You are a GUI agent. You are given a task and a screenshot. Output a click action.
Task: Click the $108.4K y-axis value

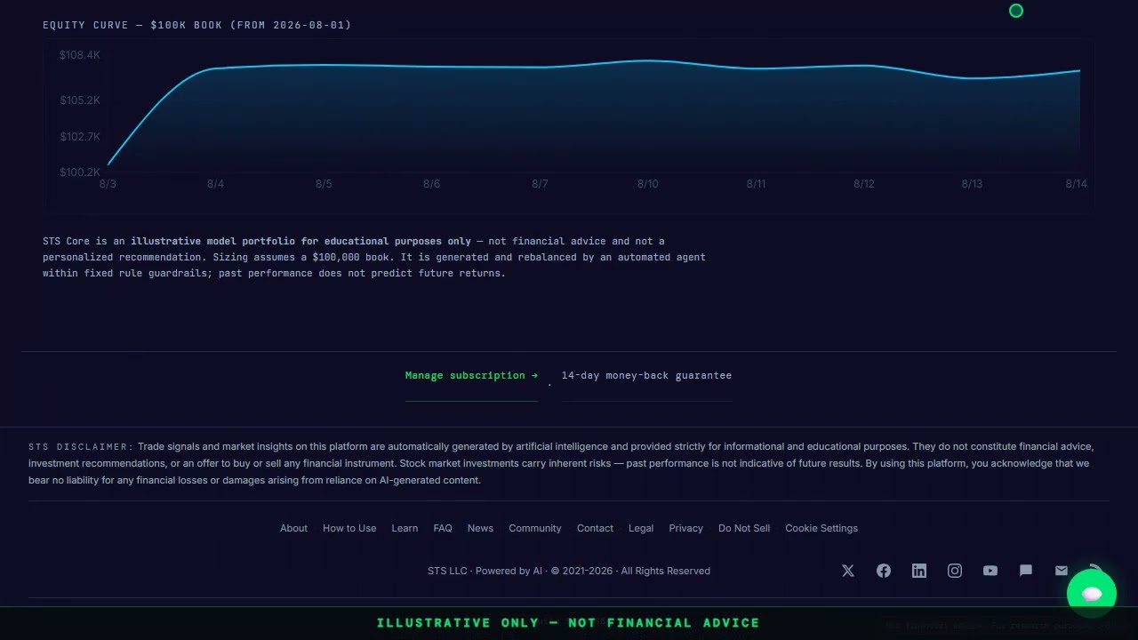coord(80,55)
